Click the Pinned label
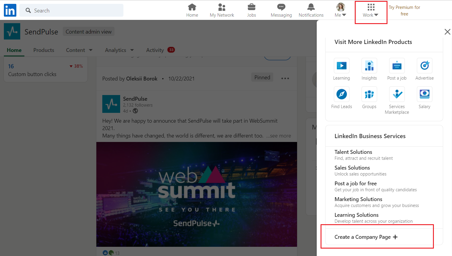452x256 pixels. 262,78
